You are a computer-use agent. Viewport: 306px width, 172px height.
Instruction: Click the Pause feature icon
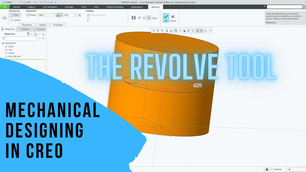coord(133,18)
